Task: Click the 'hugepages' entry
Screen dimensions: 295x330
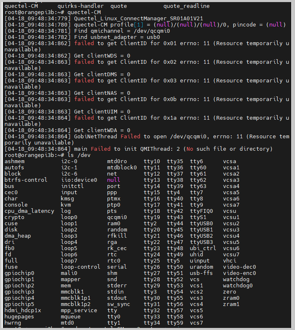Action: 19,317
